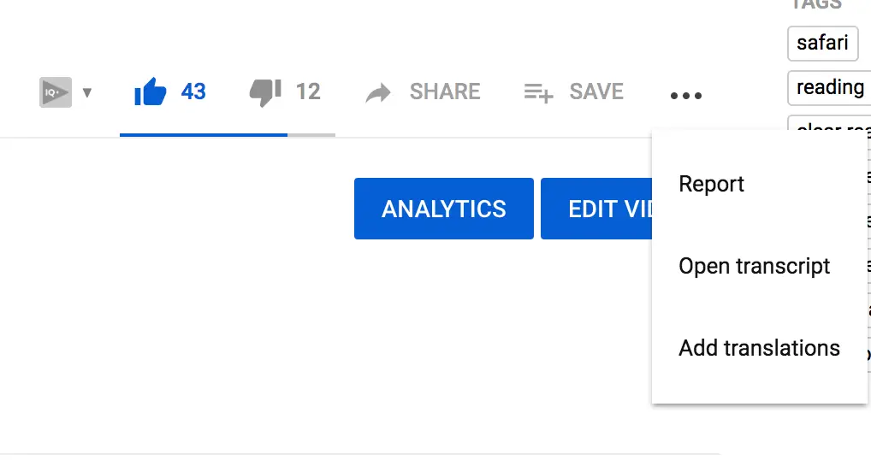
Task: Click the like/dislike ratio bar
Action: (228, 135)
